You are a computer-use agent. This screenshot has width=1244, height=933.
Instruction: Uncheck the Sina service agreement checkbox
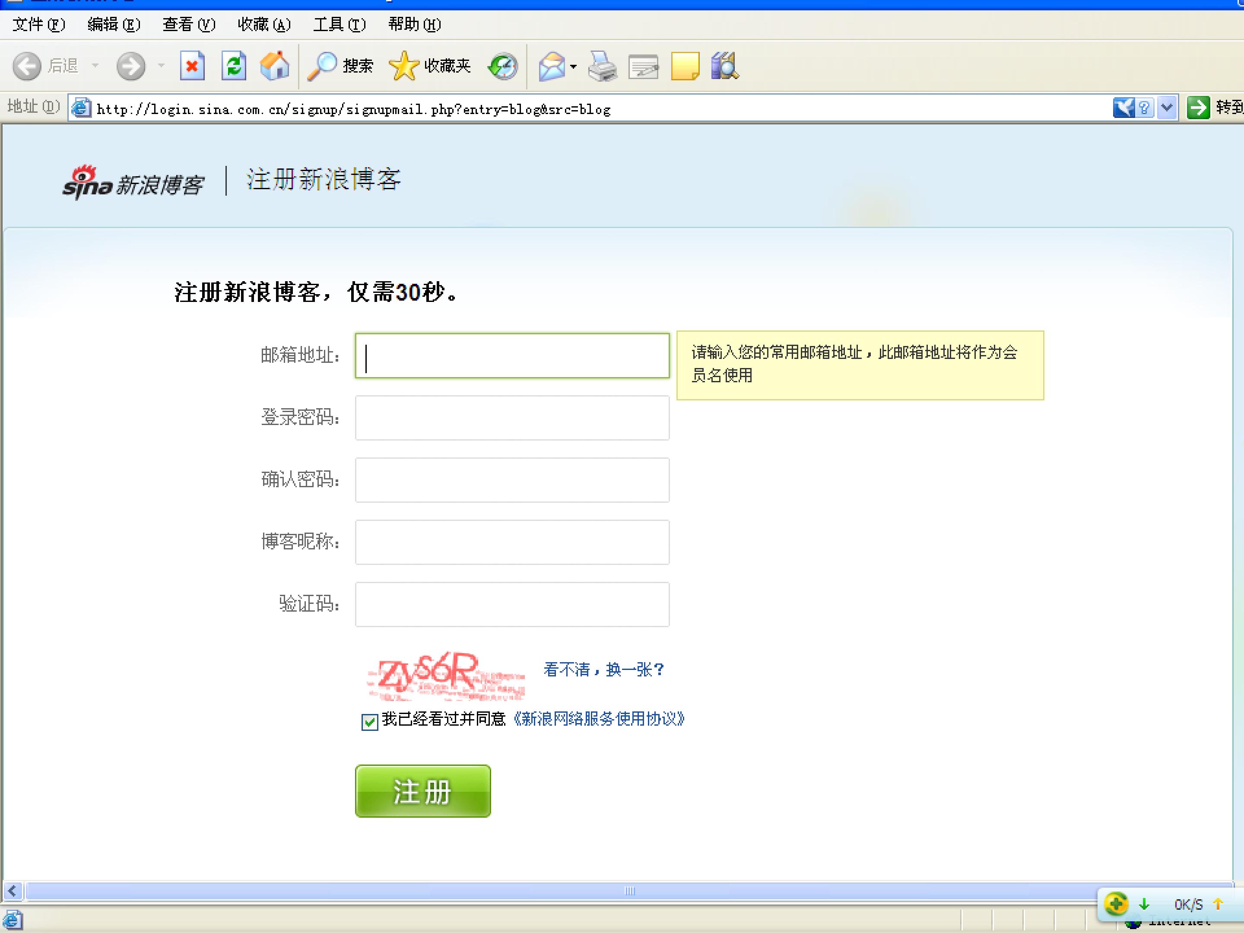(x=369, y=721)
